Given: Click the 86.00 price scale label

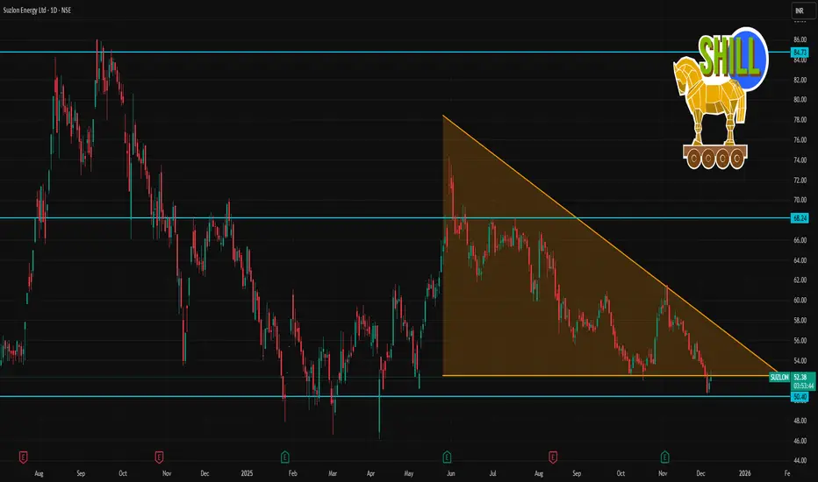Looking at the screenshot, I should pyautogui.click(x=800, y=39).
